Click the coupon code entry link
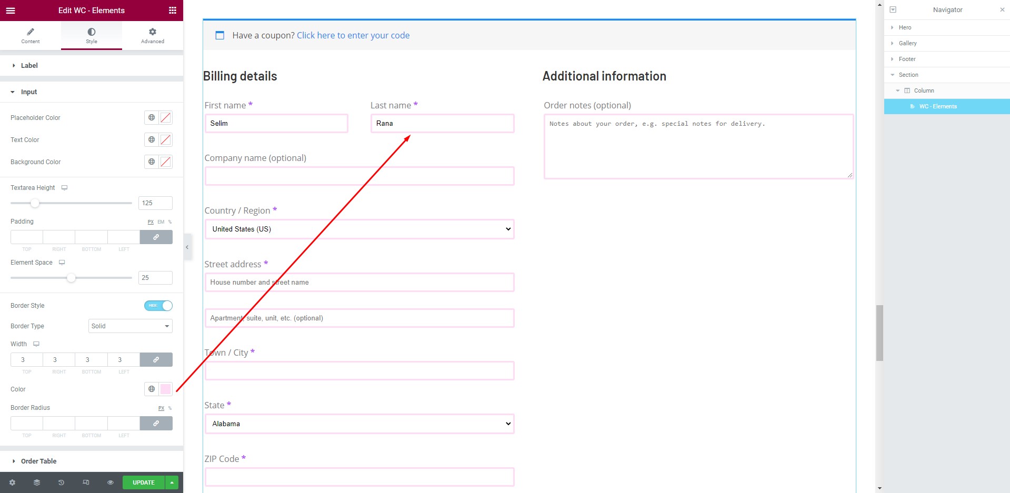 pyautogui.click(x=353, y=35)
